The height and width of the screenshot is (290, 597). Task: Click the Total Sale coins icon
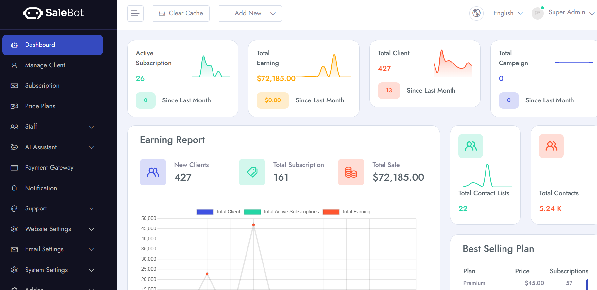[351, 172]
